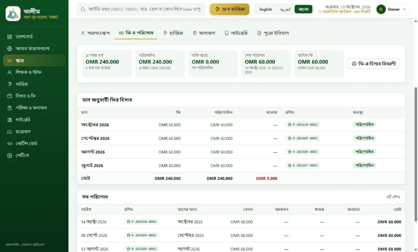Open the ফলাফল tab
The height and width of the screenshot is (252, 418).
pos(204,33)
